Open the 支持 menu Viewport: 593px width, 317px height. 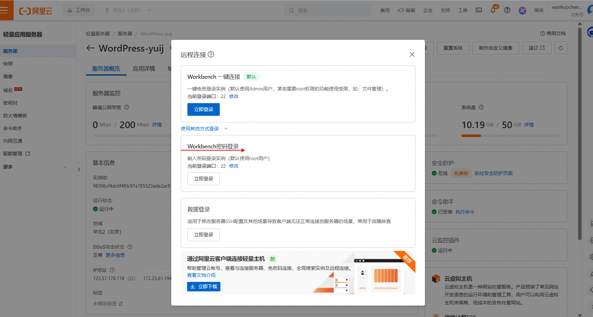tap(445, 10)
